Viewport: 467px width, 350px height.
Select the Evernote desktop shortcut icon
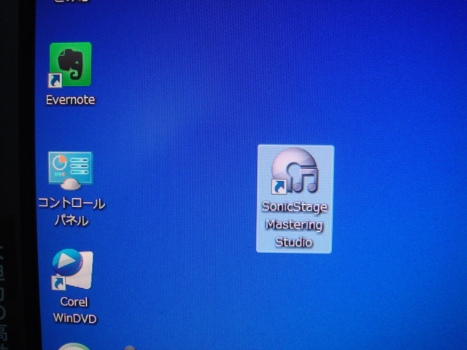point(70,66)
